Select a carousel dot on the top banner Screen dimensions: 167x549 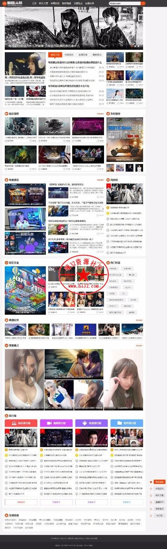pyautogui.click(x=135, y=46)
